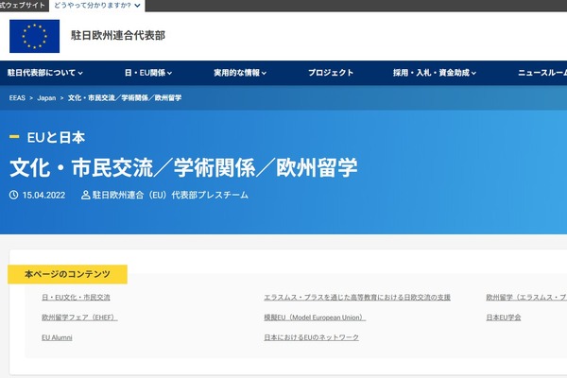Select the プロジェクト menu item
The image size is (567, 378).
point(331,73)
